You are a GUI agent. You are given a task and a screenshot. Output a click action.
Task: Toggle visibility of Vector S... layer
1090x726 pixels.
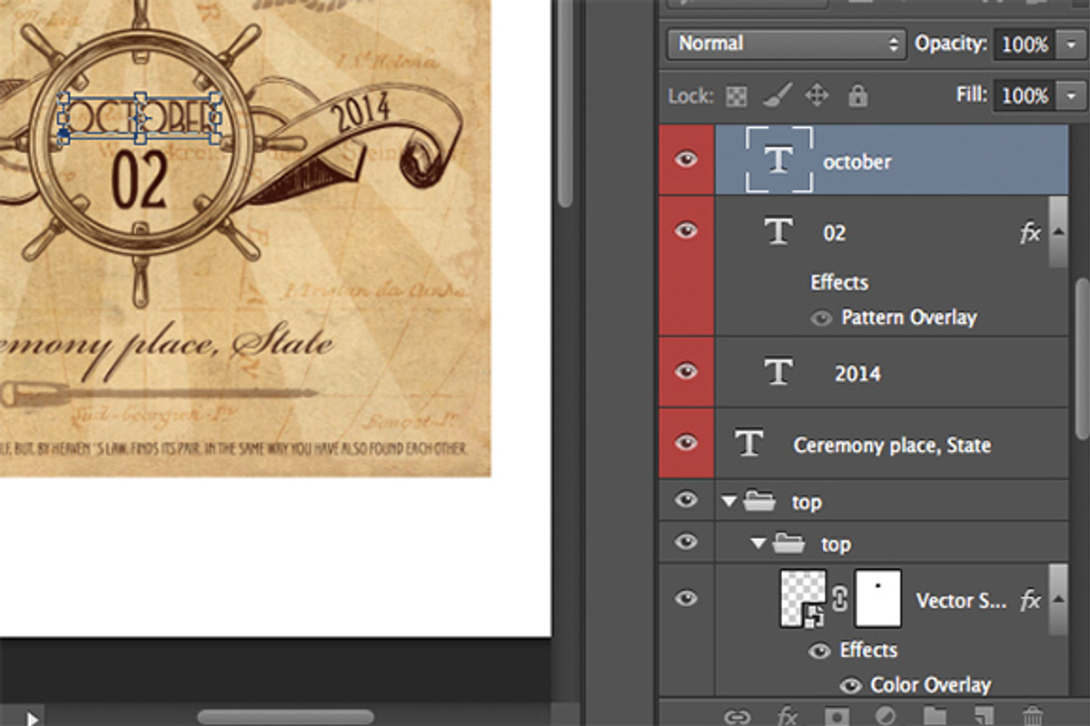click(x=686, y=597)
